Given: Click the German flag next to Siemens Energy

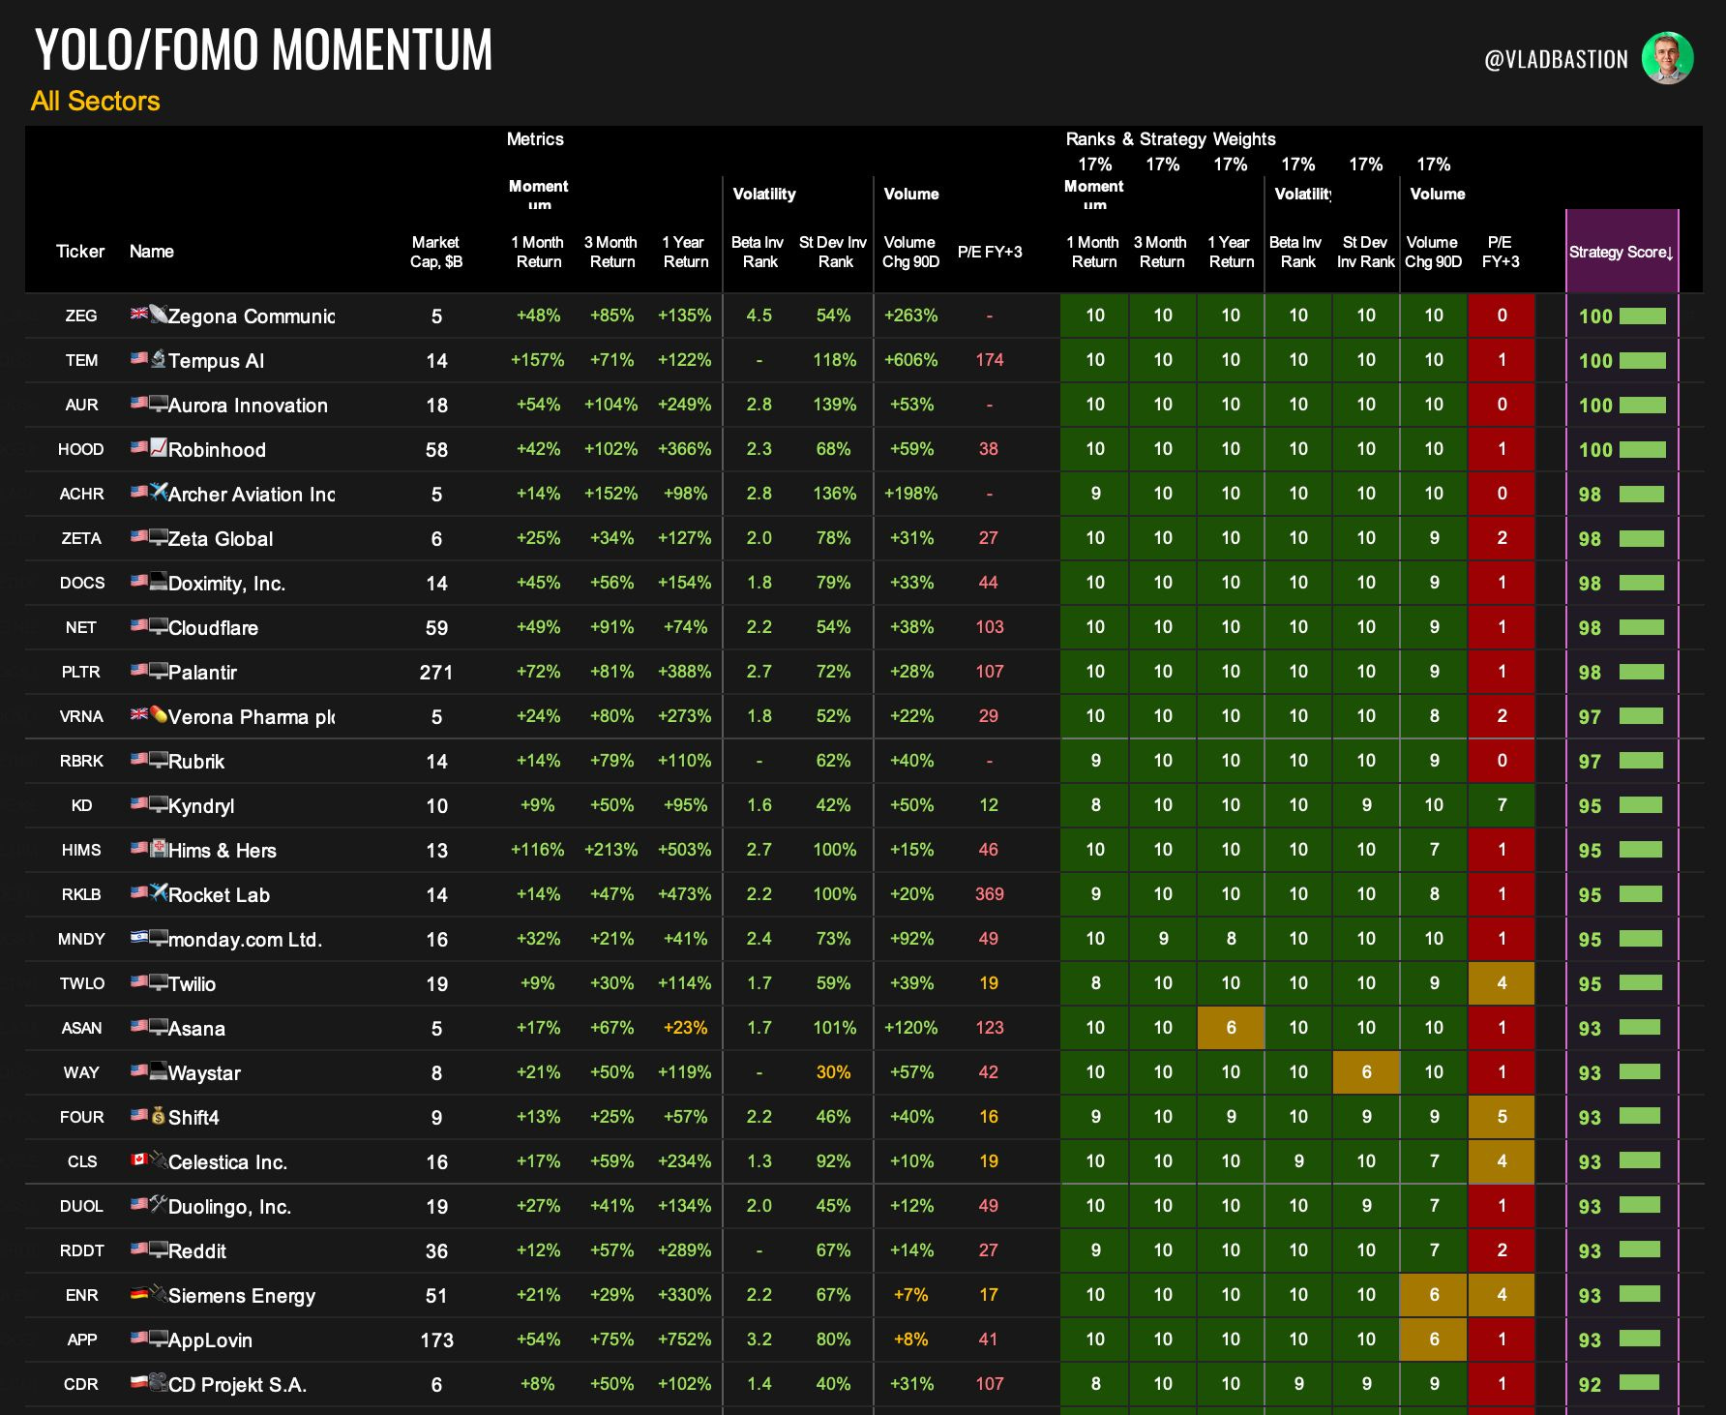Looking at the screenshot, I should tap(139, 1293).
